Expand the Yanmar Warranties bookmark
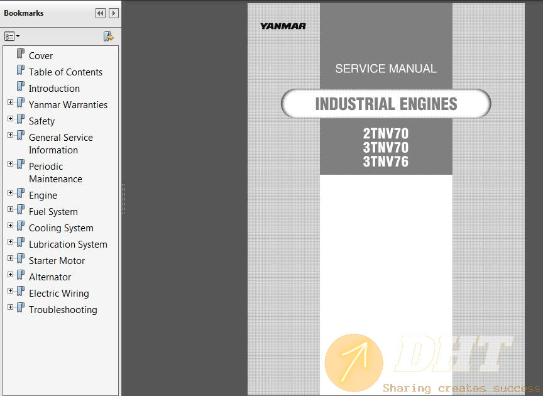This screenshot has height=396, width=543. 11,102
